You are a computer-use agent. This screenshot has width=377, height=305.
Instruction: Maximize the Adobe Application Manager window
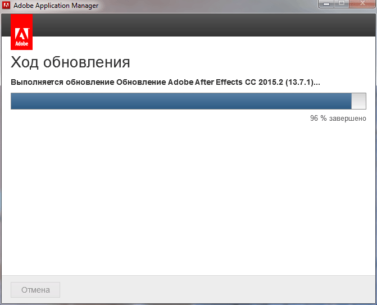point(342,4)
